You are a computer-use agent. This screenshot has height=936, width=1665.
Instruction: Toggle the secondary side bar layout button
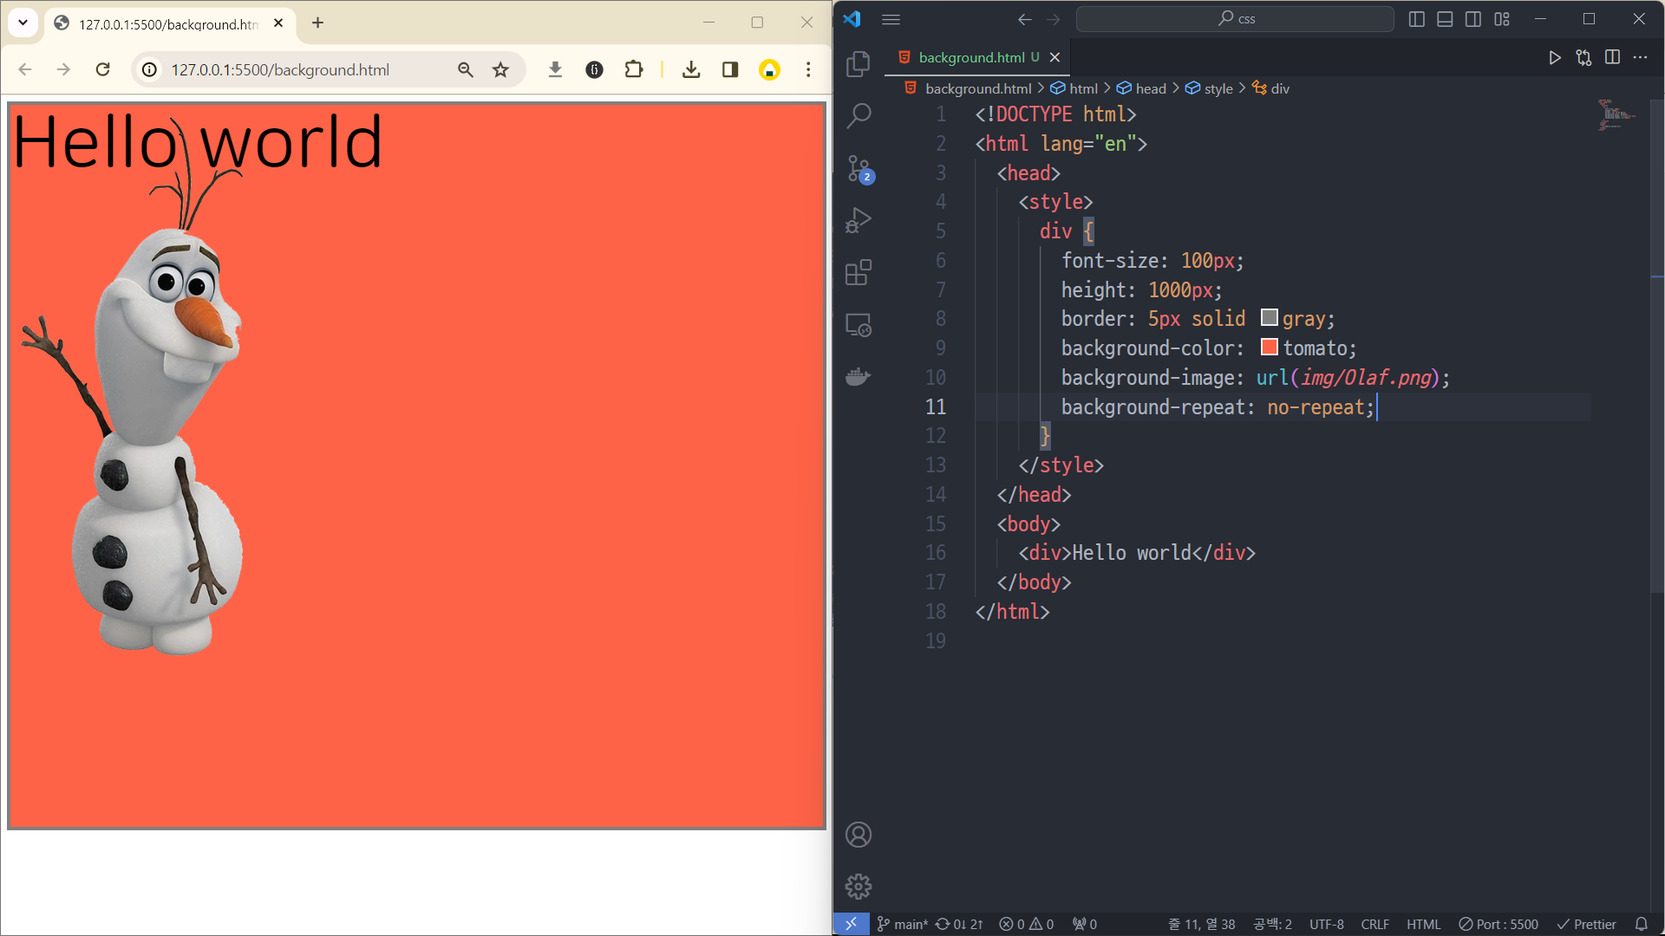coord(1473,19)
